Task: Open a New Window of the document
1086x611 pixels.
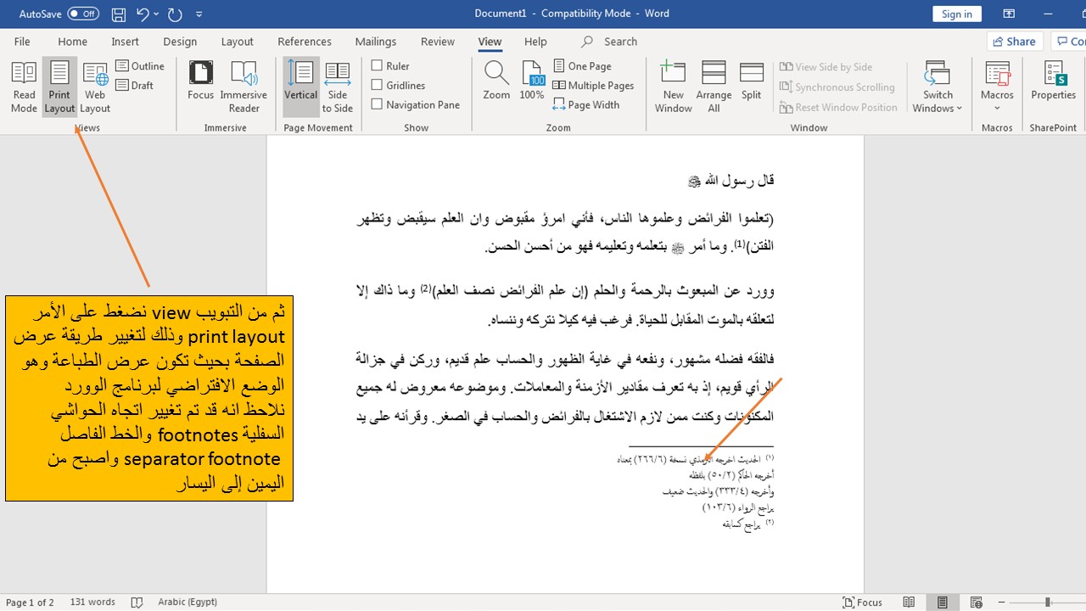Action: (x=673, y=85)
